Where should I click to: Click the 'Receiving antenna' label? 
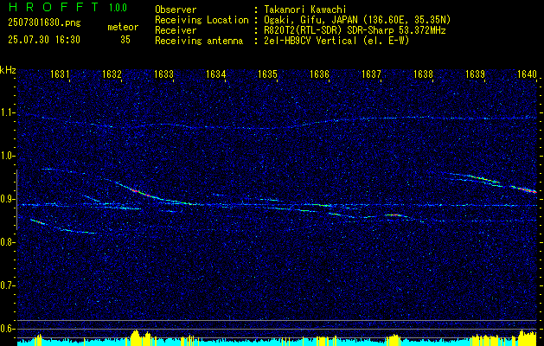[x=199, y=41]
